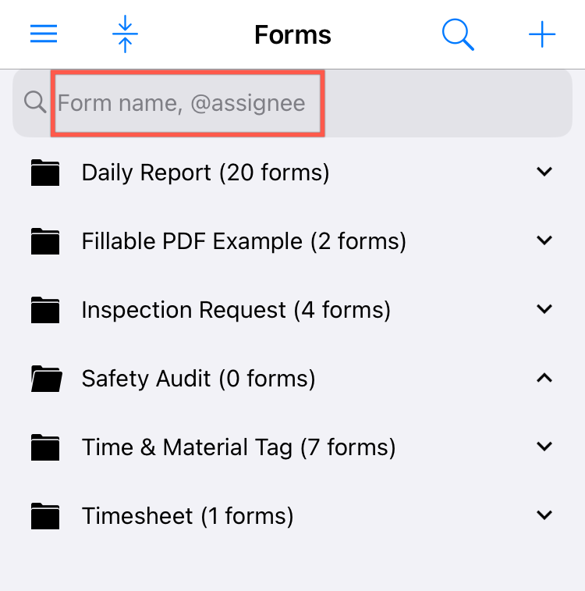585x591 pixels.
Task: Focus the Form name, @assignee search field
Action: (187, 103)
